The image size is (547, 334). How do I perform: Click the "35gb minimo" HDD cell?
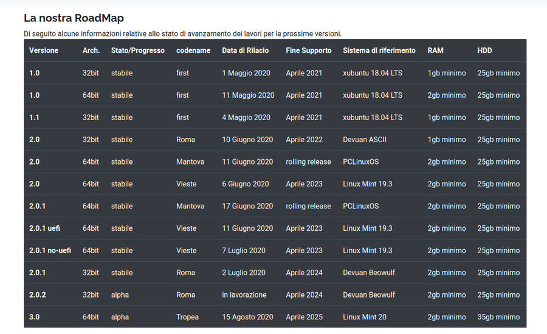[498, 317]
